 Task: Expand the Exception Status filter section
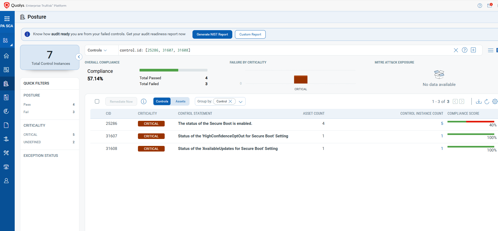tap(41, 156)
